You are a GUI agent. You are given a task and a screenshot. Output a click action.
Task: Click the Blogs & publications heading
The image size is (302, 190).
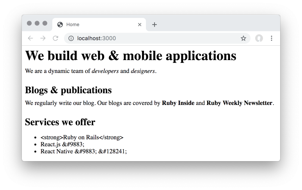pos(68,90)
